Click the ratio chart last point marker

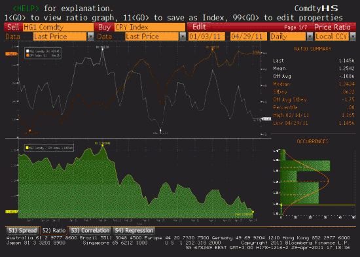tap(253, 212)
